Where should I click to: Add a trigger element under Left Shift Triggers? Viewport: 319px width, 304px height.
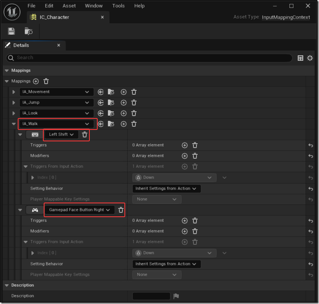pyautogui.click(x=185, y=145)
